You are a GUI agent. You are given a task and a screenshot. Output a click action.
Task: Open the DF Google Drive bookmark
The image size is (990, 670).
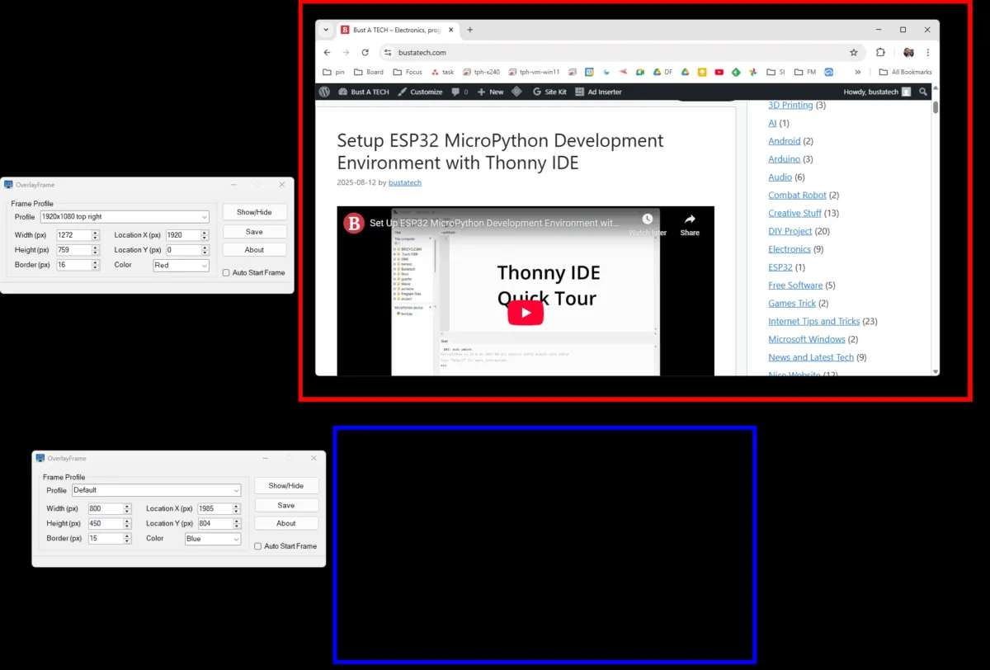coord(662,72)
